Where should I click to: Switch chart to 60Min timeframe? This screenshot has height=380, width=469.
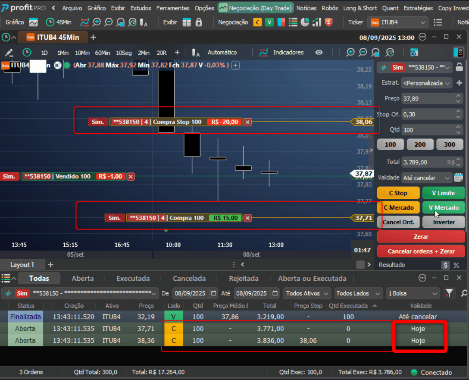pos(103,53)
